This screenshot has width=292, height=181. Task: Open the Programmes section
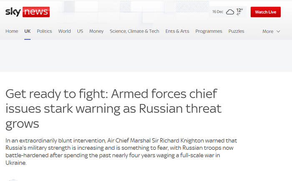point(209,31)
